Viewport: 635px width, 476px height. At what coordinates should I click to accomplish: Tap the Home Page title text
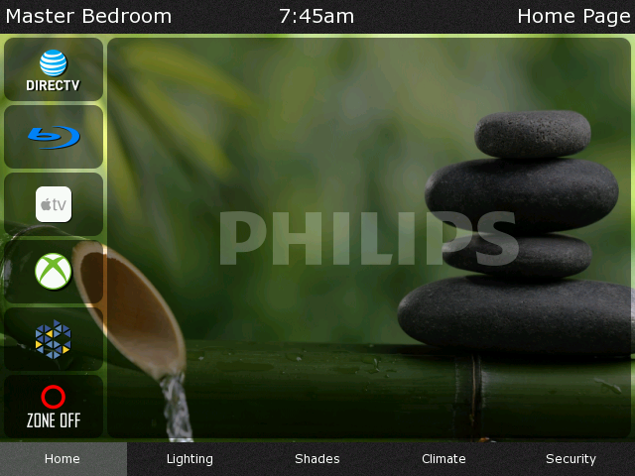point(573,17)
